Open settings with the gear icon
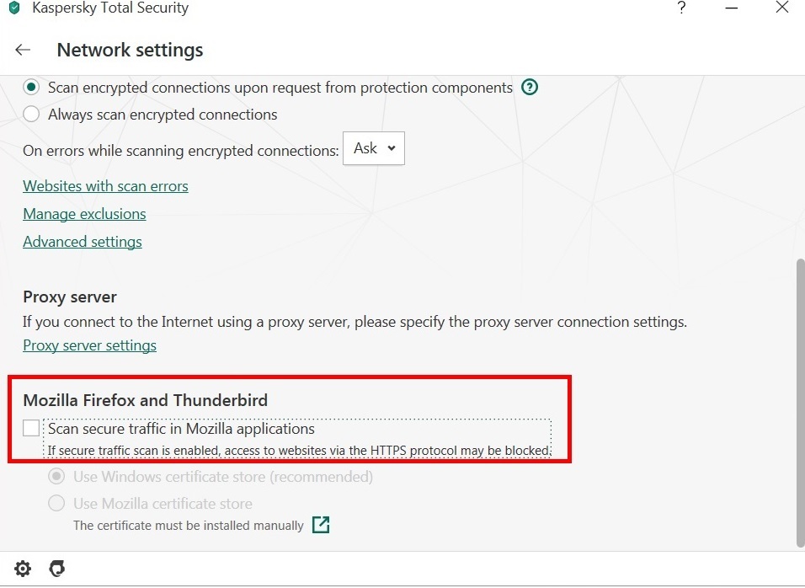Viewport: 805px width, 588px height. [x=23, y=569]
